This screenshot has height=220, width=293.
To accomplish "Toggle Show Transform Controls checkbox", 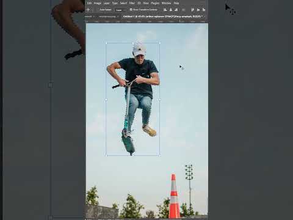I will [131, 10].
